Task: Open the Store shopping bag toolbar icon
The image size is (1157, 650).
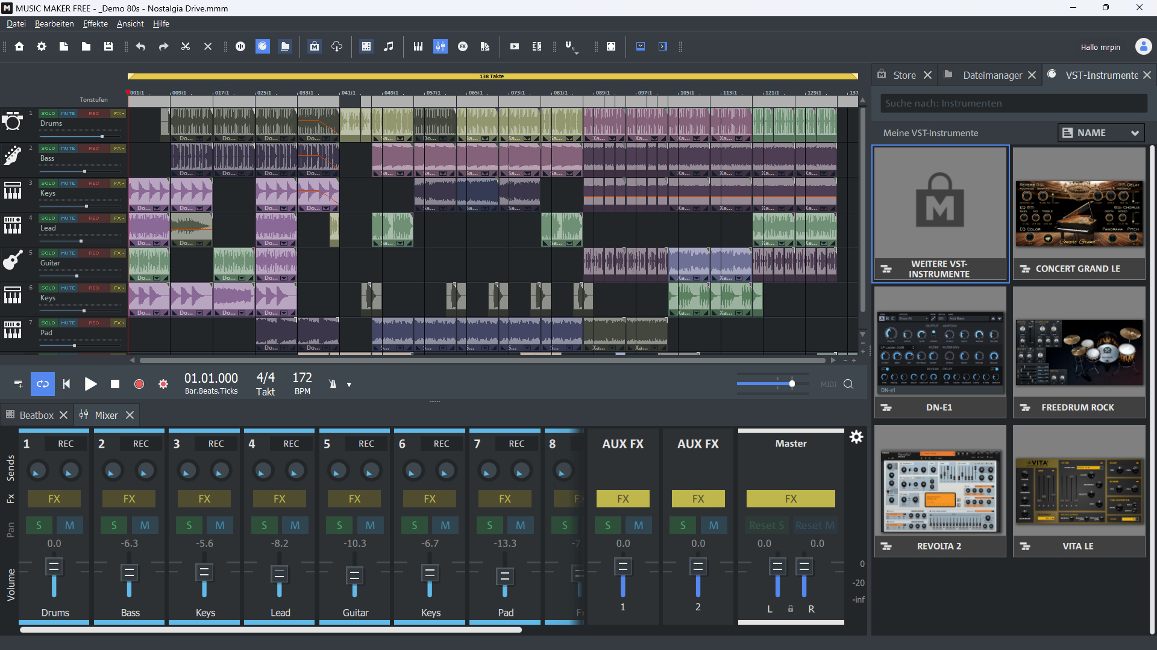Action: (315, 46)
